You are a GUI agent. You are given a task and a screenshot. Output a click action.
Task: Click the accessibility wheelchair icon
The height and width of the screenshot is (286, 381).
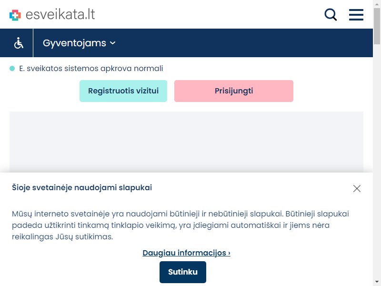click(x=19, y=43)
